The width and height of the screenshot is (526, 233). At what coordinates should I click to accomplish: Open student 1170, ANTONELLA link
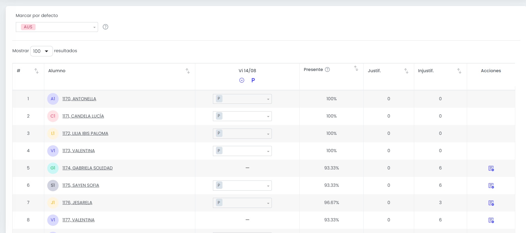[x=79, y=99]
